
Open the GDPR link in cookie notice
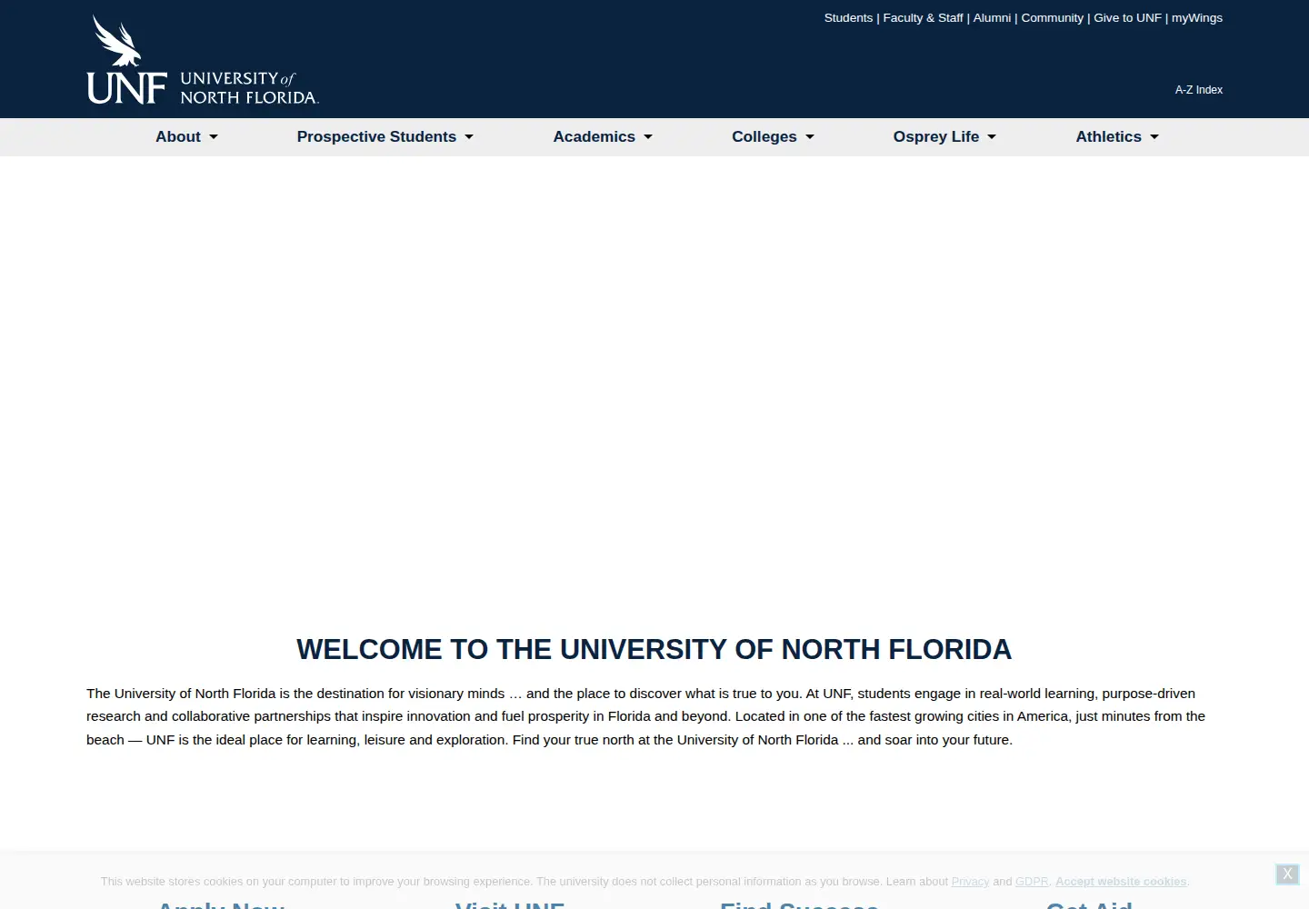pyautogui.click(x=1032, y=882)
